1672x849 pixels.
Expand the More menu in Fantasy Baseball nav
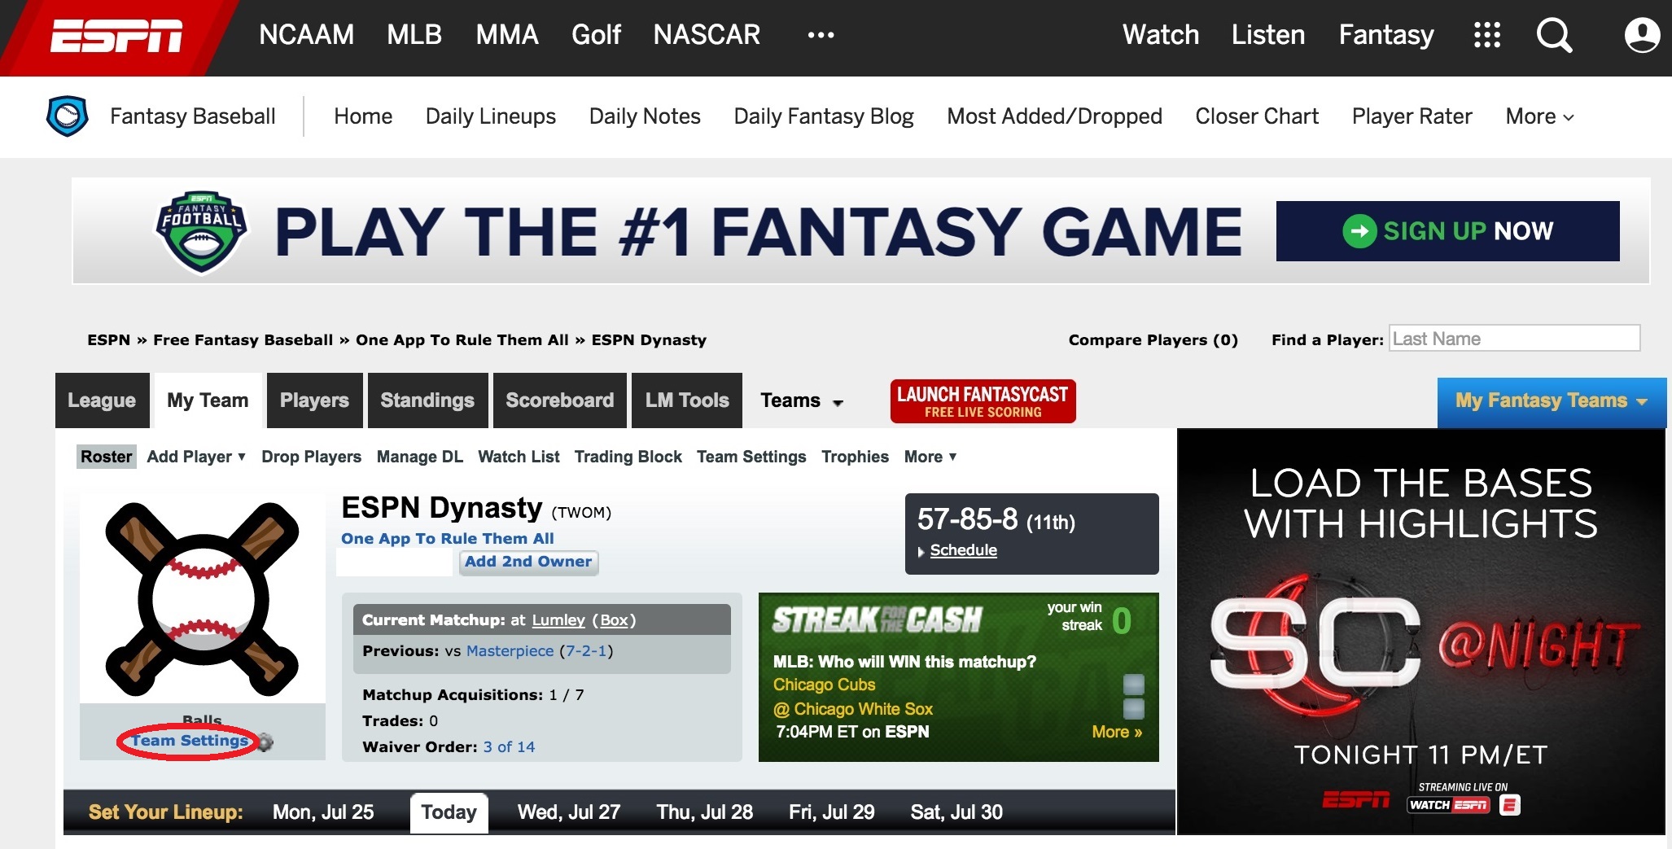(x=1539, y=116)
